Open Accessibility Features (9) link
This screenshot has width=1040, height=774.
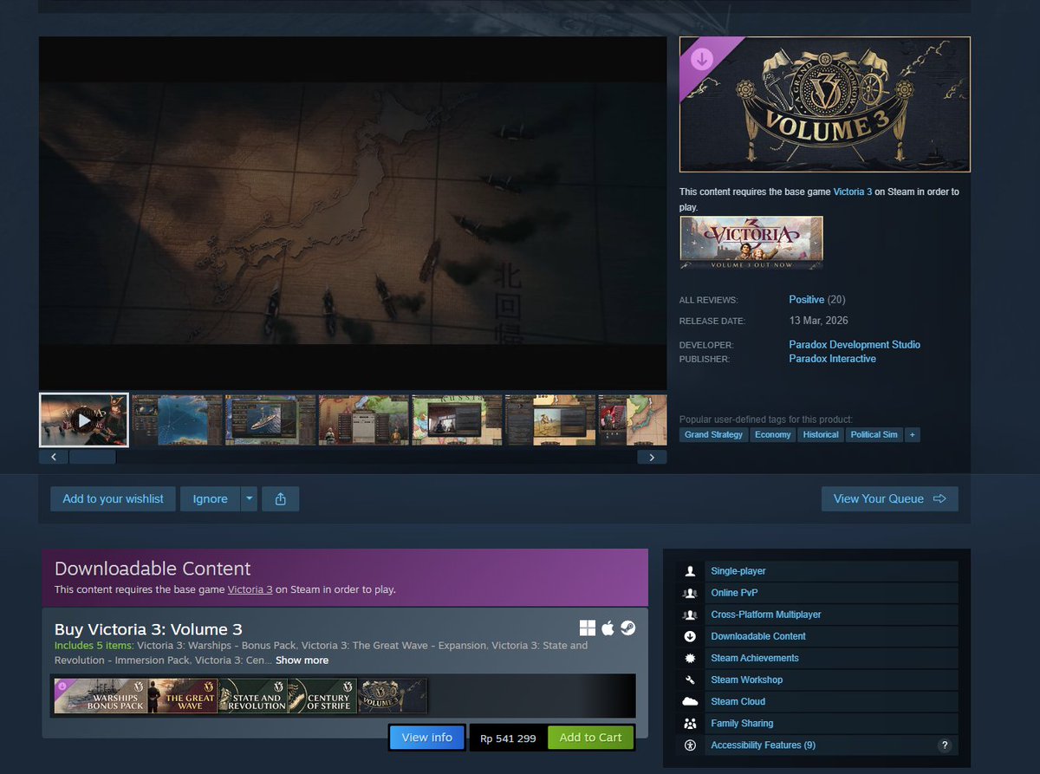tap(763, 745)
